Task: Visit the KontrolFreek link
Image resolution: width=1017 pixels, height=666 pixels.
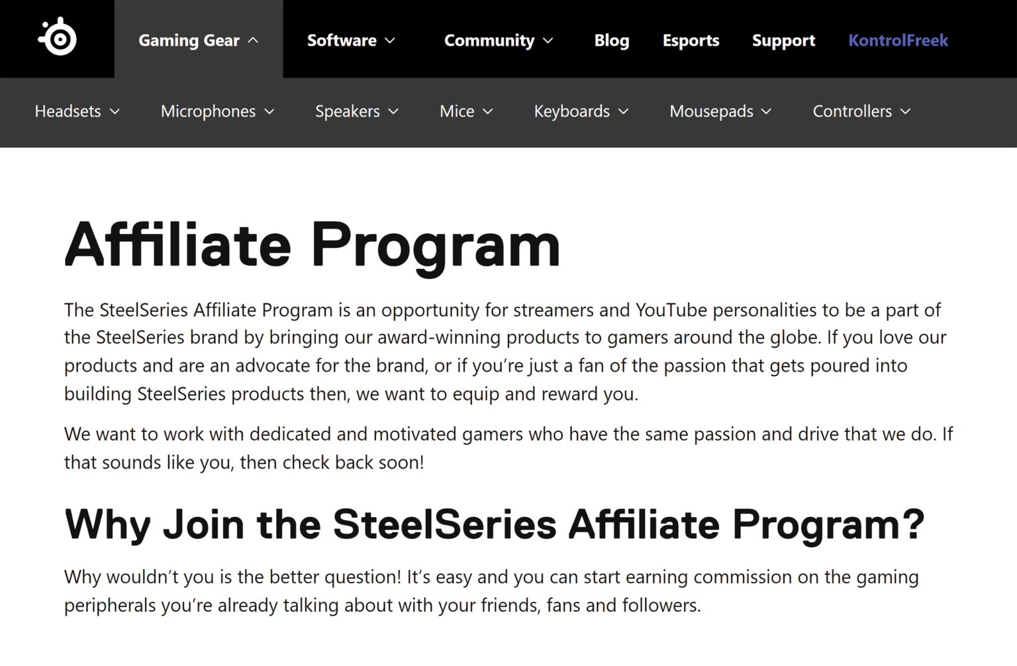Action: coord(898,40)
